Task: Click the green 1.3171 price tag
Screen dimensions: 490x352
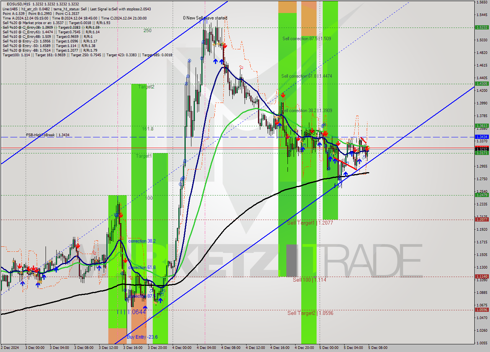Action: coord(481,153)
